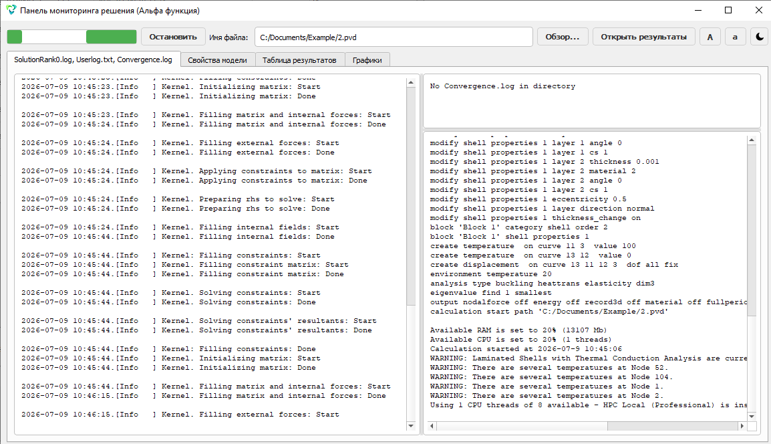Click line 'Calculation started at 2026-07-9 10:45:06'
The image size is (771, 444).
pos(526,348)
